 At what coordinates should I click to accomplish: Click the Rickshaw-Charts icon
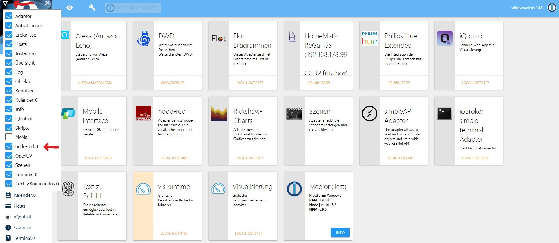point(219,113)
